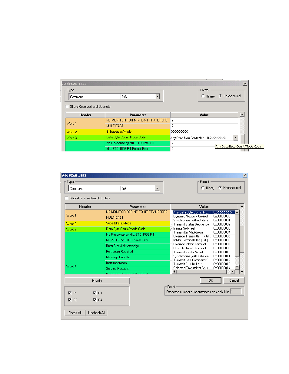The image size is (289, 374).
Task: Select Synchronize (with data wo... entry
Action: (203, 256)
